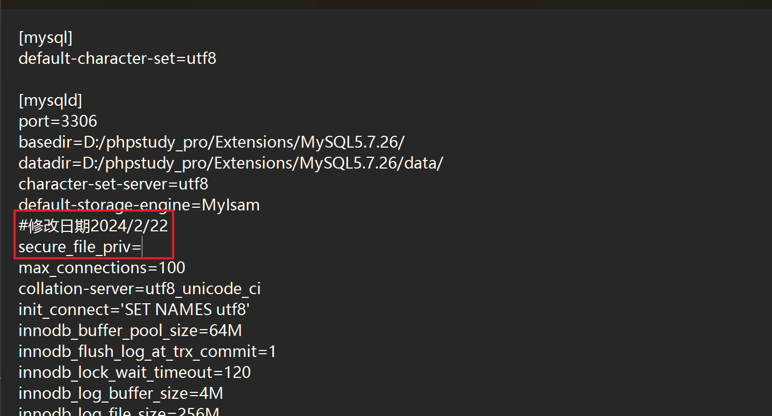This screenshot has height=416, width=772.
Task: Click the port value 3306
Action: click(x=79, y=121)
